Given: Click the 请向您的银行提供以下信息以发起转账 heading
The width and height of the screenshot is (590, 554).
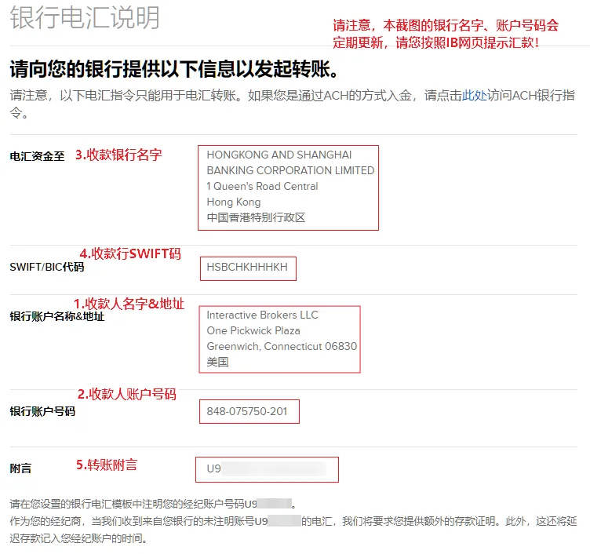Looking at the screenshot, I should (173, 69).
